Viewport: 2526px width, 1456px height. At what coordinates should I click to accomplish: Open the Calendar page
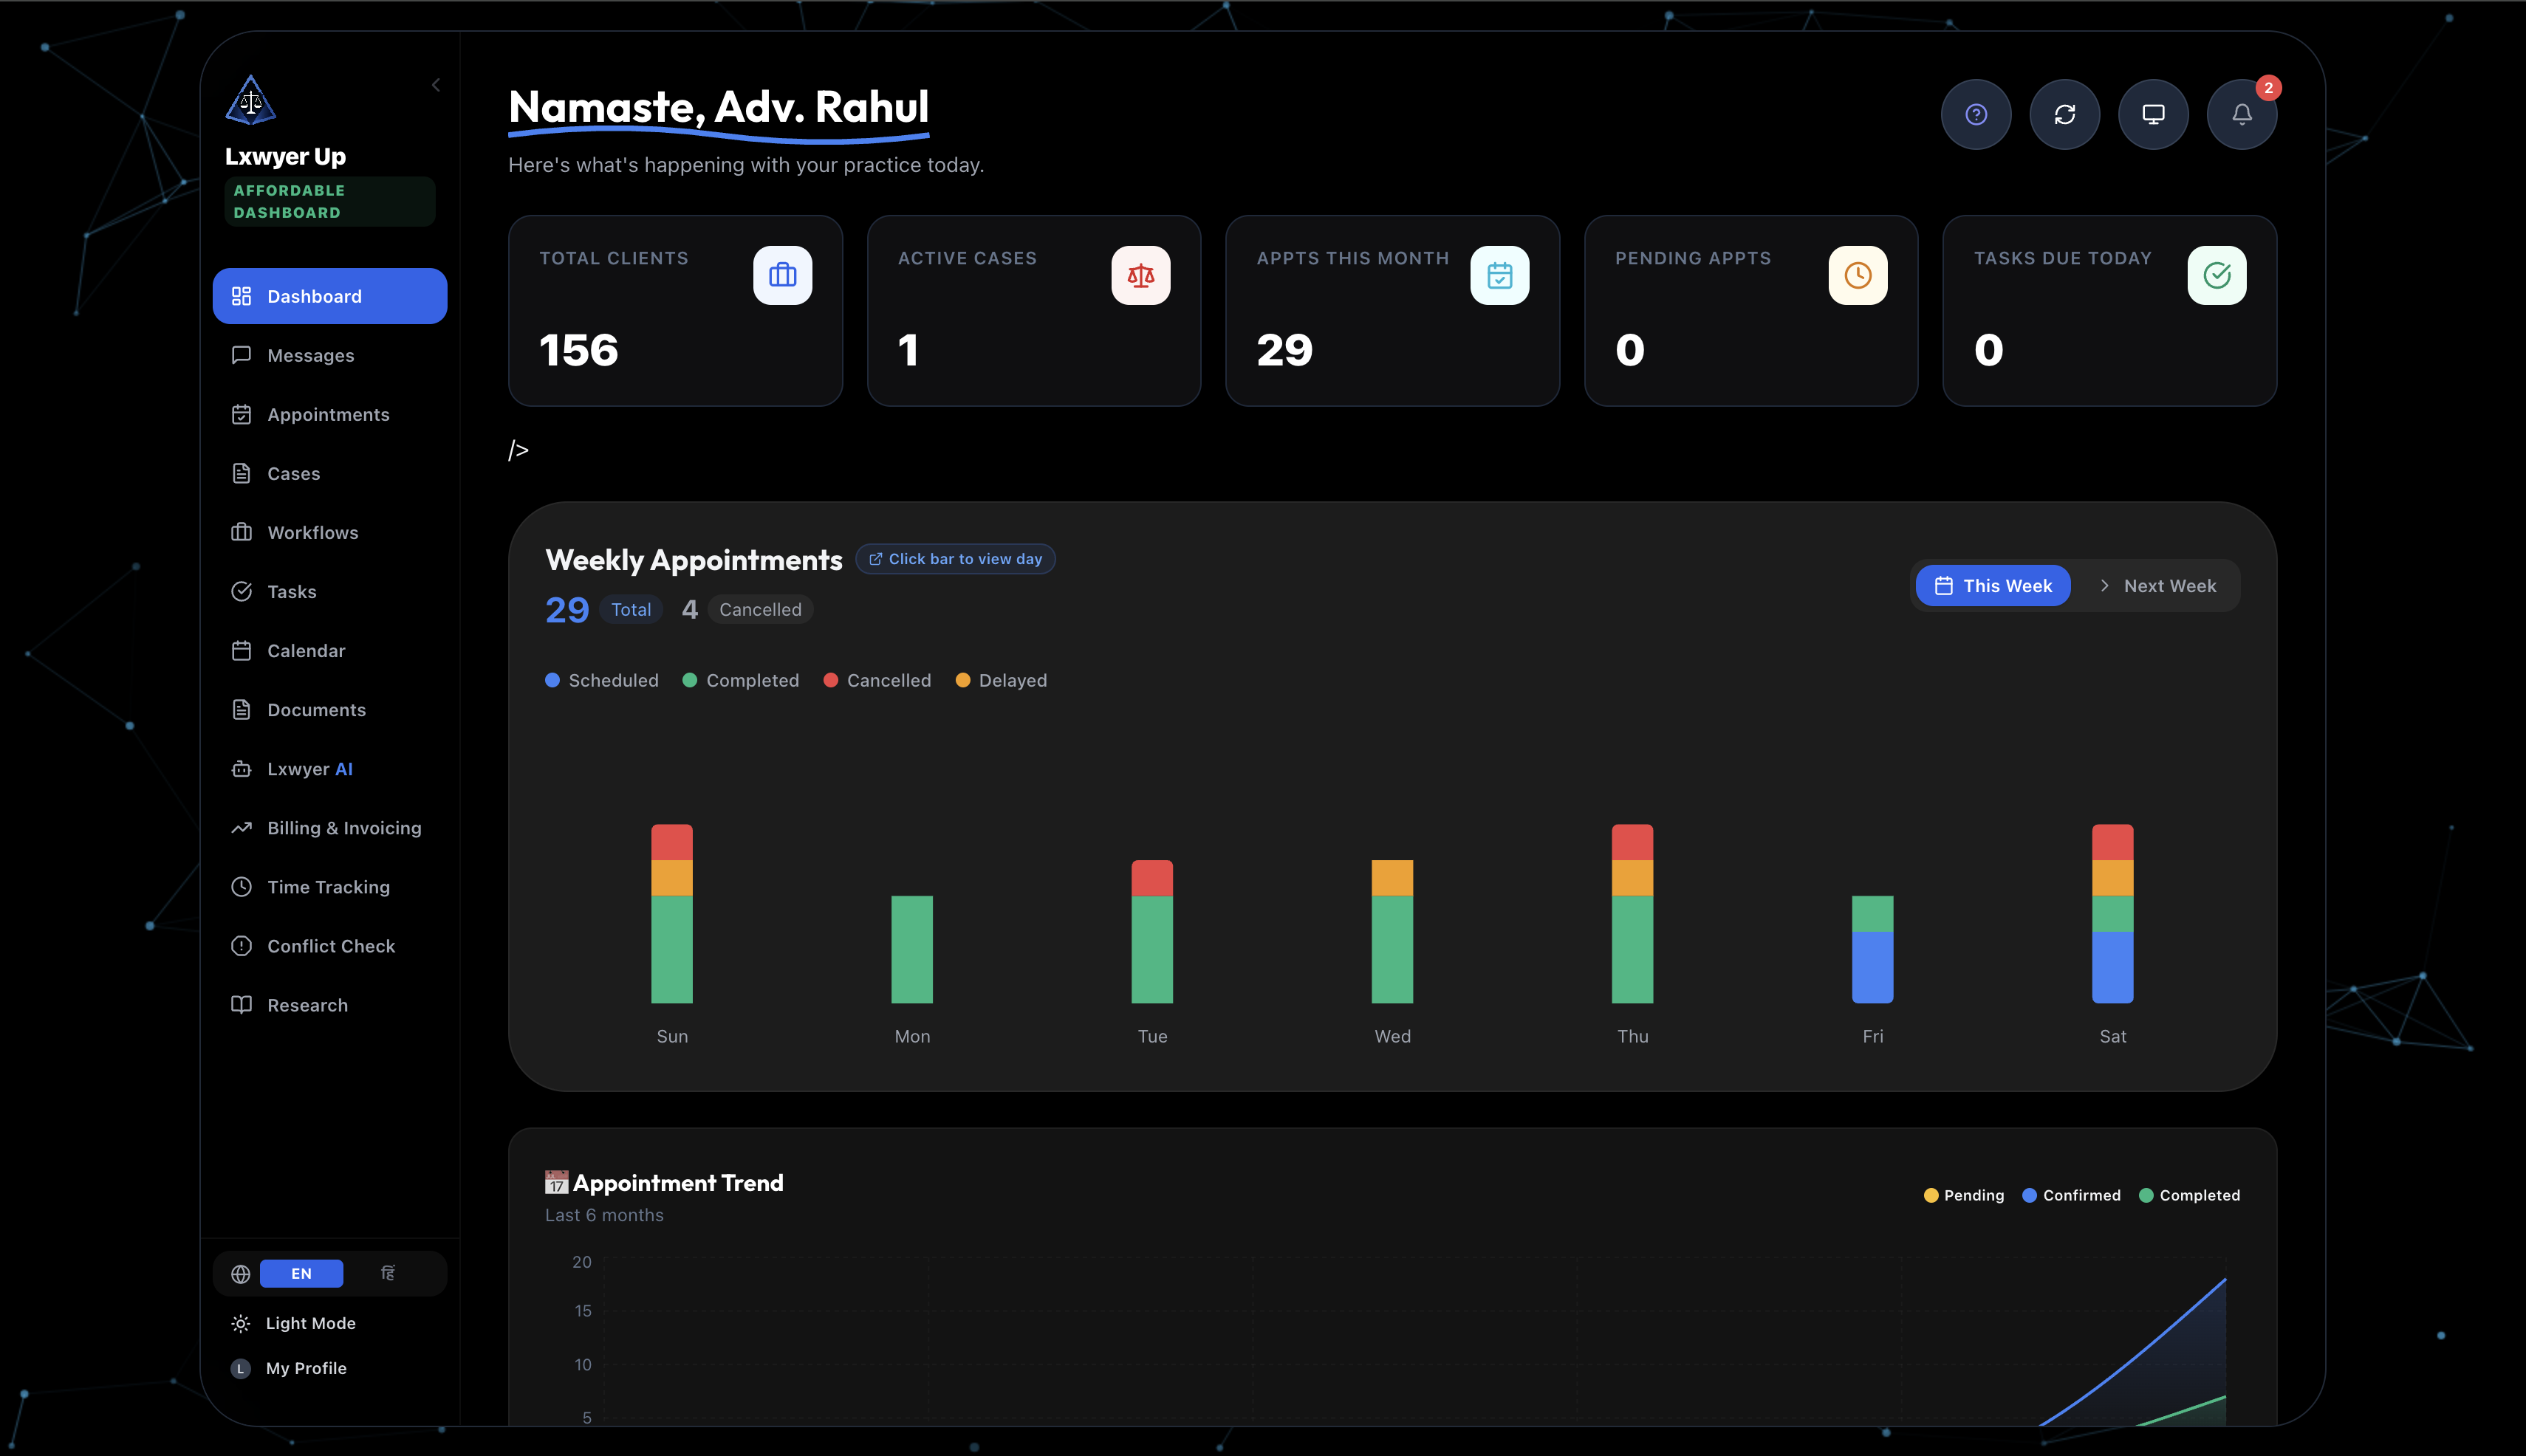pos(330,650)
